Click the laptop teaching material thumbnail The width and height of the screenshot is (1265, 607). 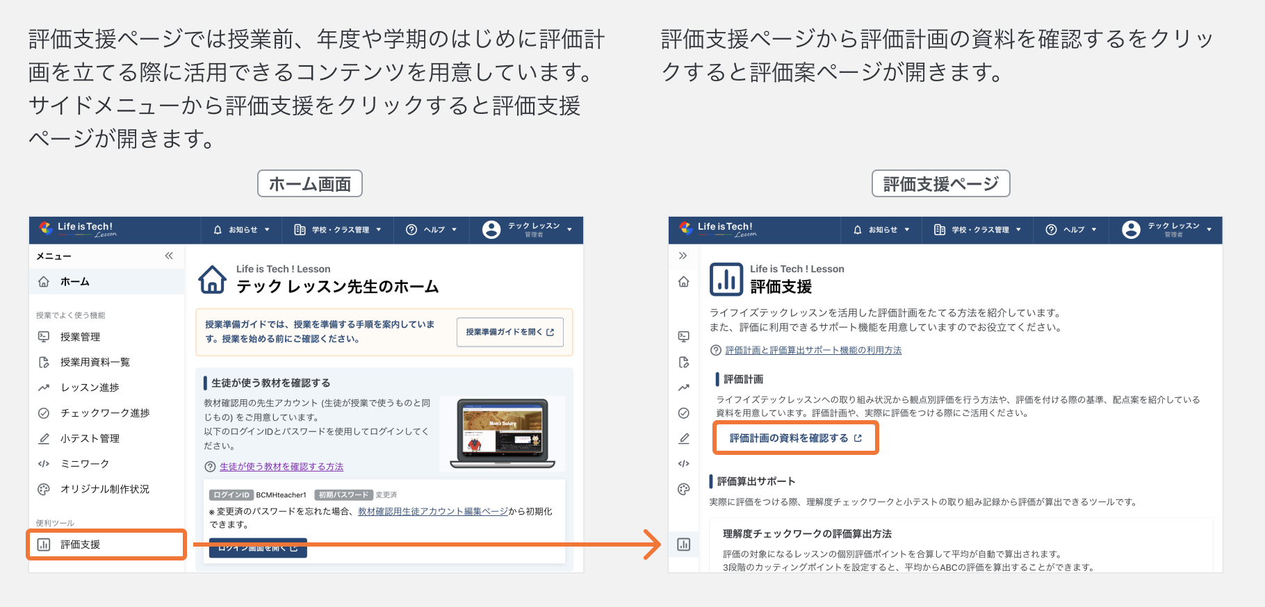[x=503, y=433]
